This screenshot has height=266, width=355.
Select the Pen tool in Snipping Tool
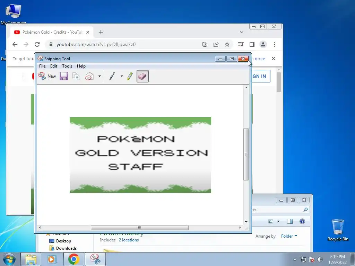pyautogui.click(x=112, y=76)
